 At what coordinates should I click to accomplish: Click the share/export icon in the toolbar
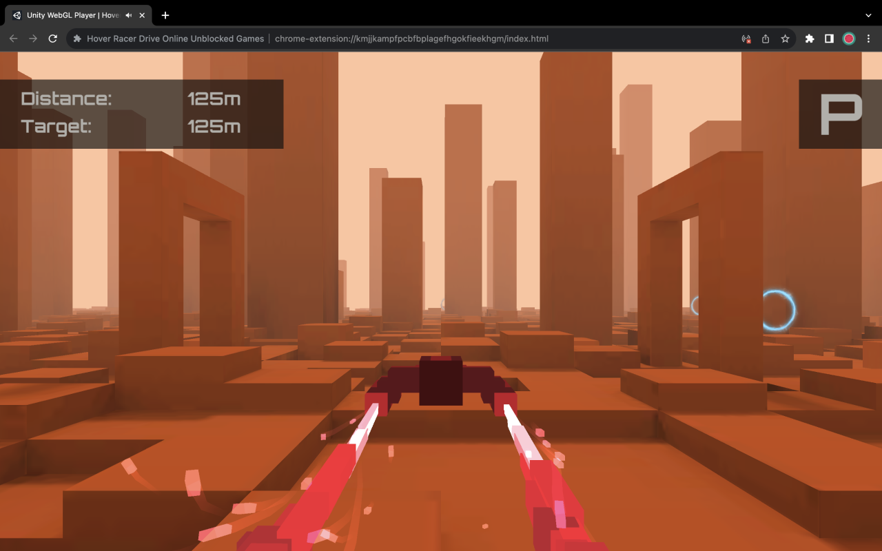tap(765, 39)
